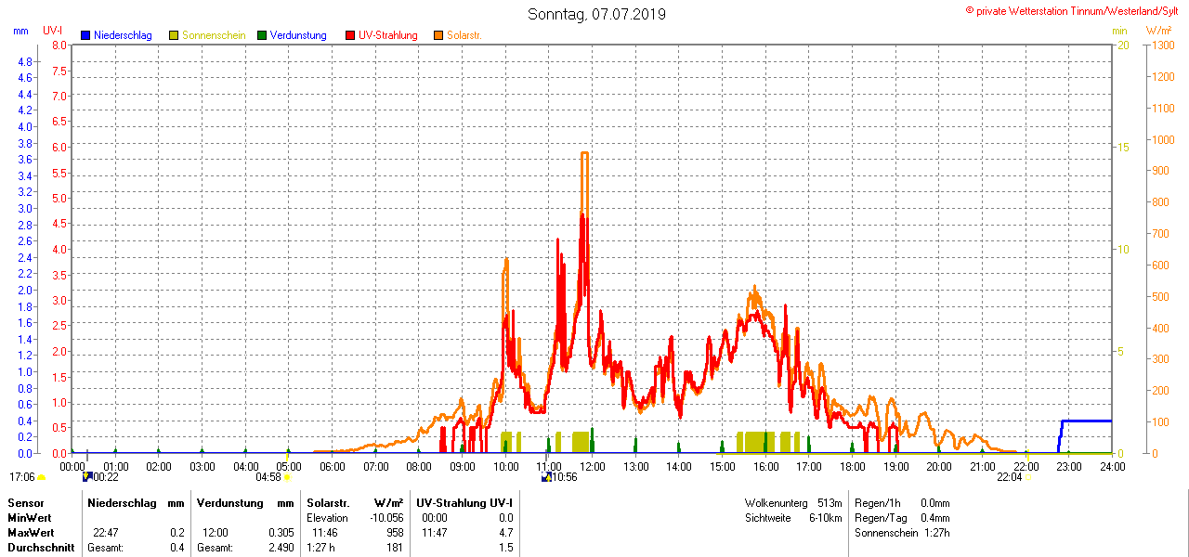Click the 20 value on minutes axis

point(1122,45)
